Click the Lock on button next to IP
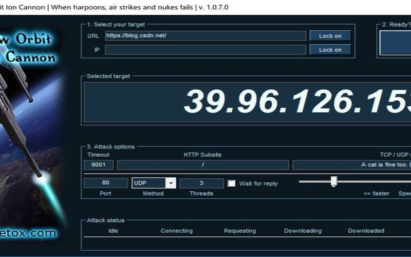Screen dimensions: 411x257 330,49
